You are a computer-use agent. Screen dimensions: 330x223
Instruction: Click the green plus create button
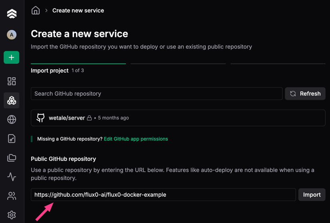[x=11, y=57]
